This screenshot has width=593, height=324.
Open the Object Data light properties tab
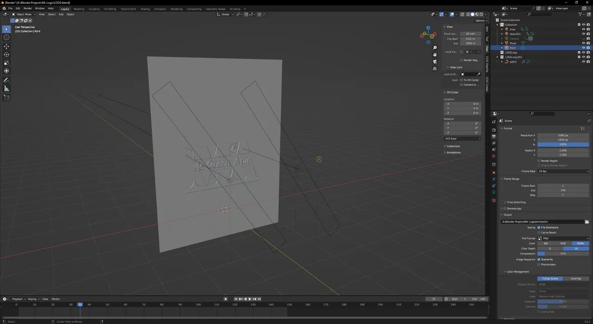[494, 192]
